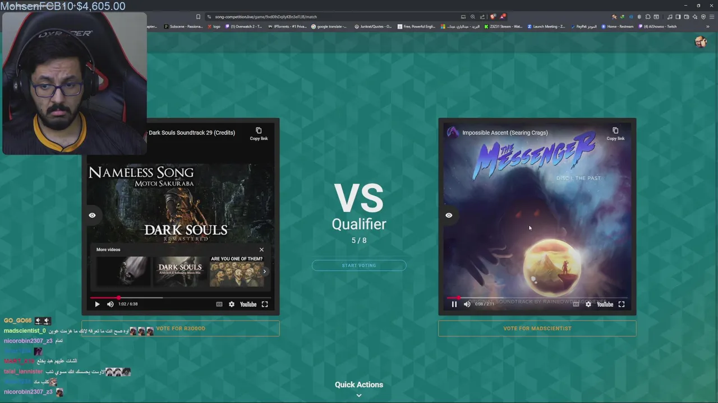Open Impossible Ascent video on YouTube

[x=605, y=304]
